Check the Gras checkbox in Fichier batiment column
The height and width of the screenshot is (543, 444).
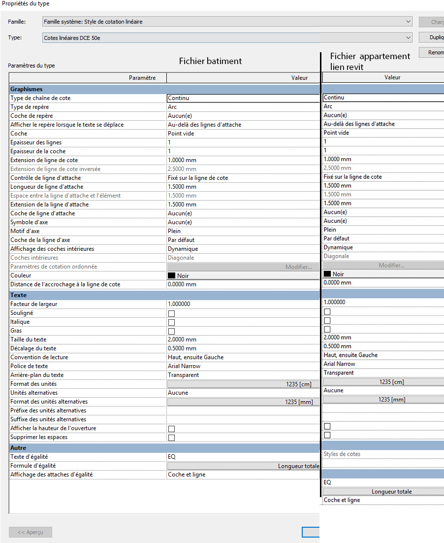172,331
